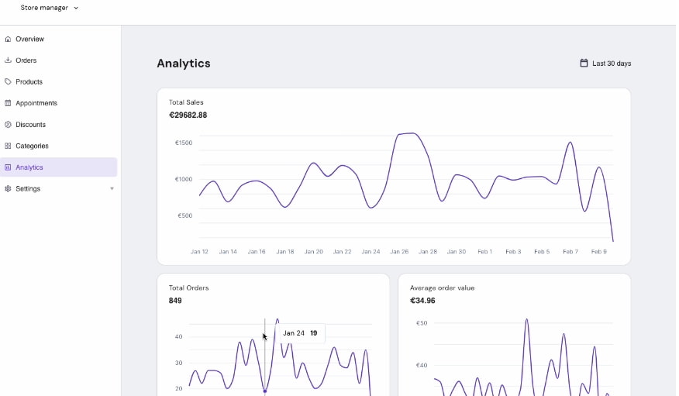Click the Settings gear icon
679x396 pixels.
[x=8, y=188]
